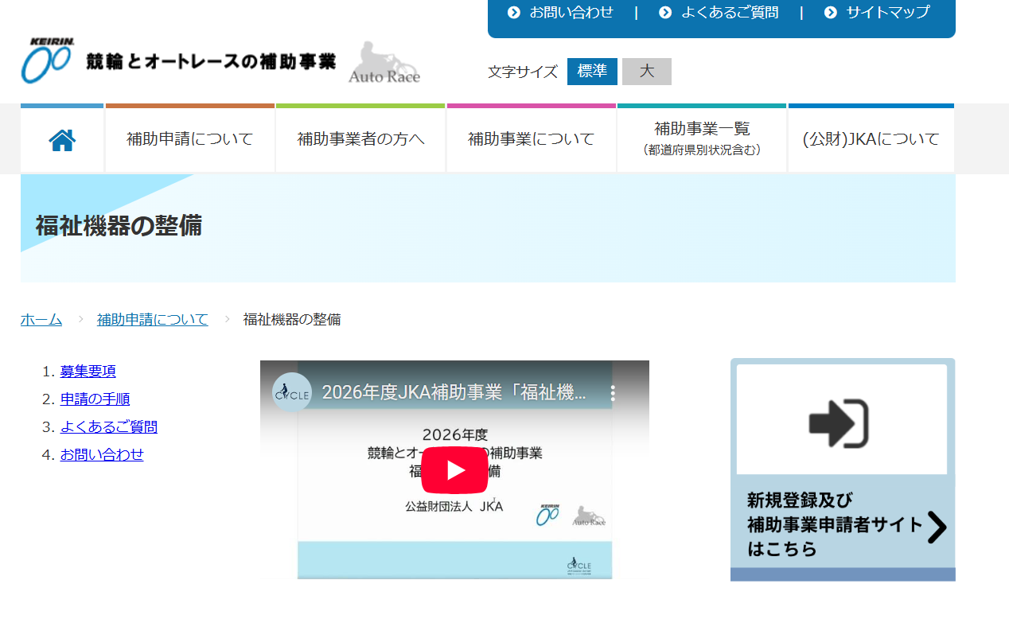Click the chevron icon on 新規登録 banner
1009x619 pixels.
point(937,526)
